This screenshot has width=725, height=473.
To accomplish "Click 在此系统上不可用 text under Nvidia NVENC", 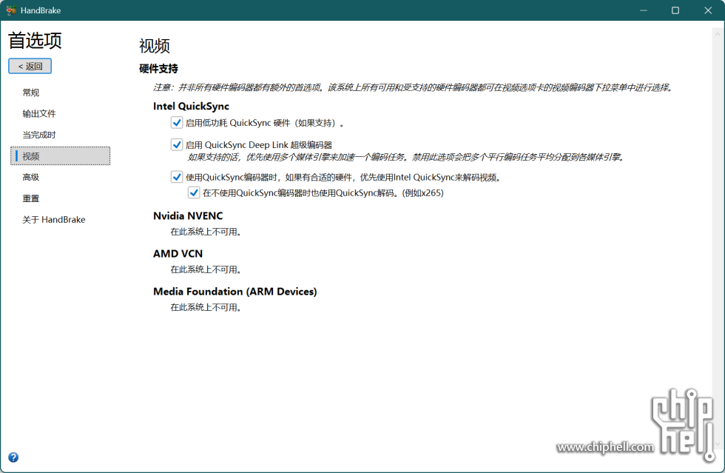I will click(x=206, y=232).
